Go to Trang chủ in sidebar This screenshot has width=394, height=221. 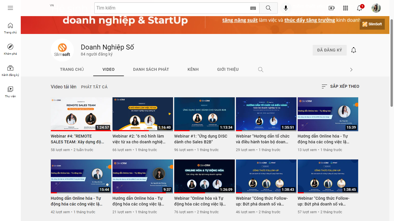click(10, 28)
